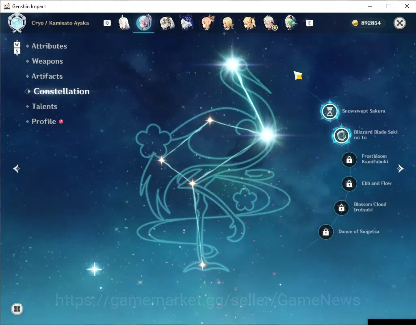The image size is (416, 325).
Task: Go to next character with right arrow
Action: coord(400,169)
